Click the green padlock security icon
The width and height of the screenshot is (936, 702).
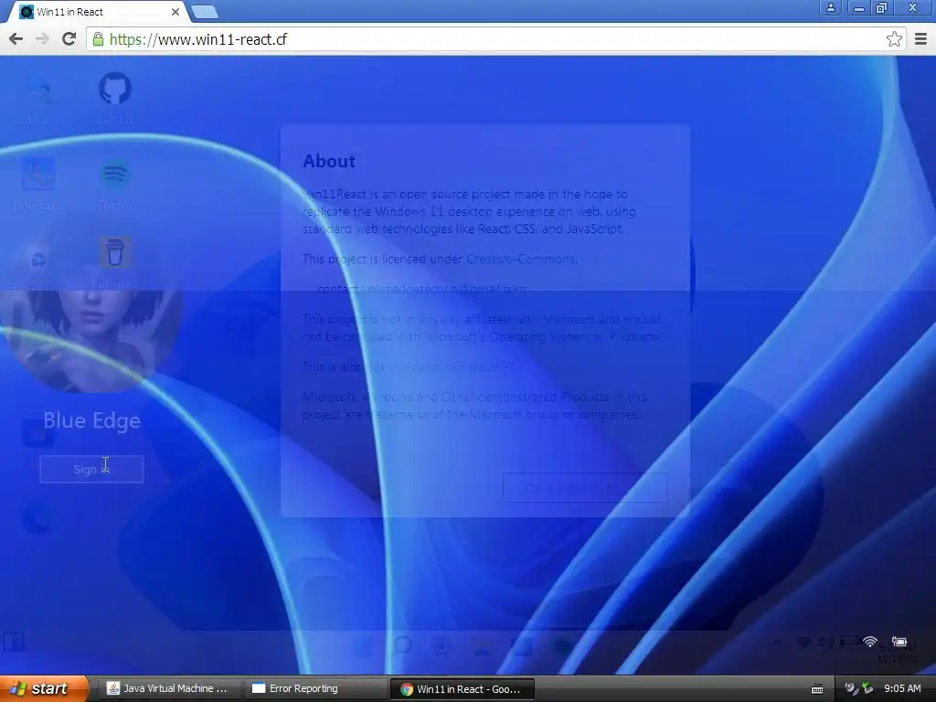(98, 39)
